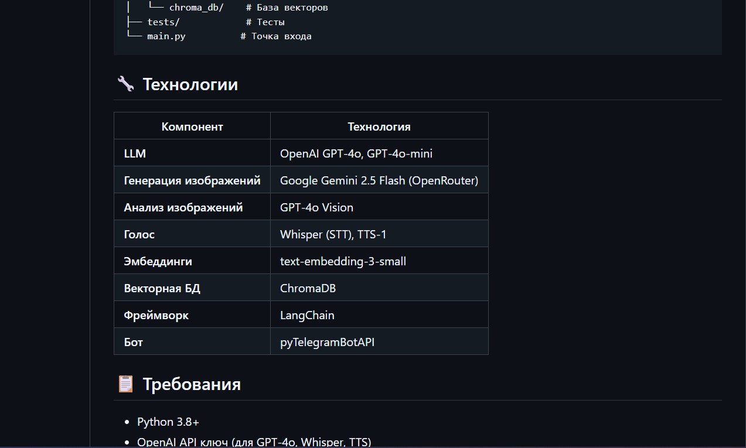This screenshot has width=746, height=448.
Task: Click the Фреймворк table cell
Action: pyautogui.click(x=192, y=314)
